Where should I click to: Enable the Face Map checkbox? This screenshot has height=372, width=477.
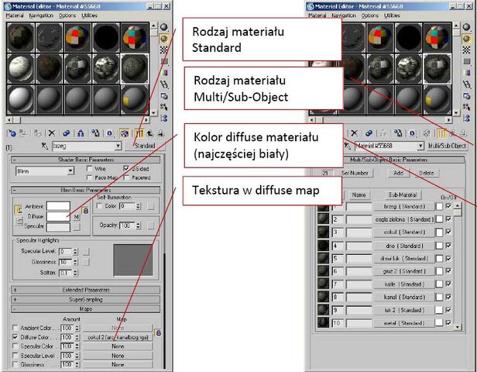pyautogui.click(x=90, y=177)
